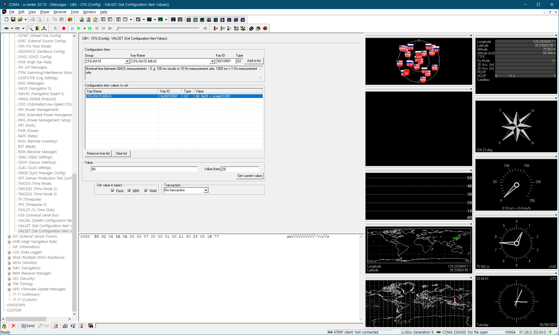Toggle the auto-poll wand icon at bottom
The image size is (559, 335).
coord(56,326)
